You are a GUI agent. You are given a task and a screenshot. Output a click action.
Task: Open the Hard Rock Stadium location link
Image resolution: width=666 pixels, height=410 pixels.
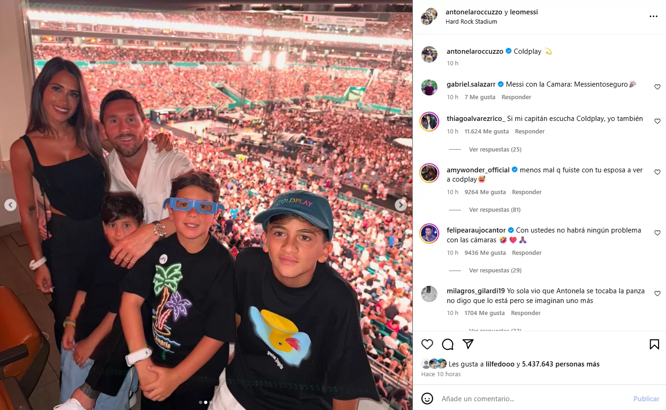(x=471, y=22)
